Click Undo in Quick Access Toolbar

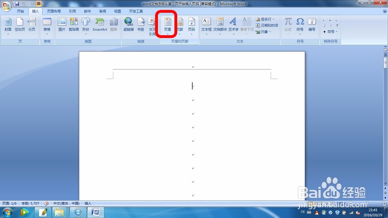23,4
